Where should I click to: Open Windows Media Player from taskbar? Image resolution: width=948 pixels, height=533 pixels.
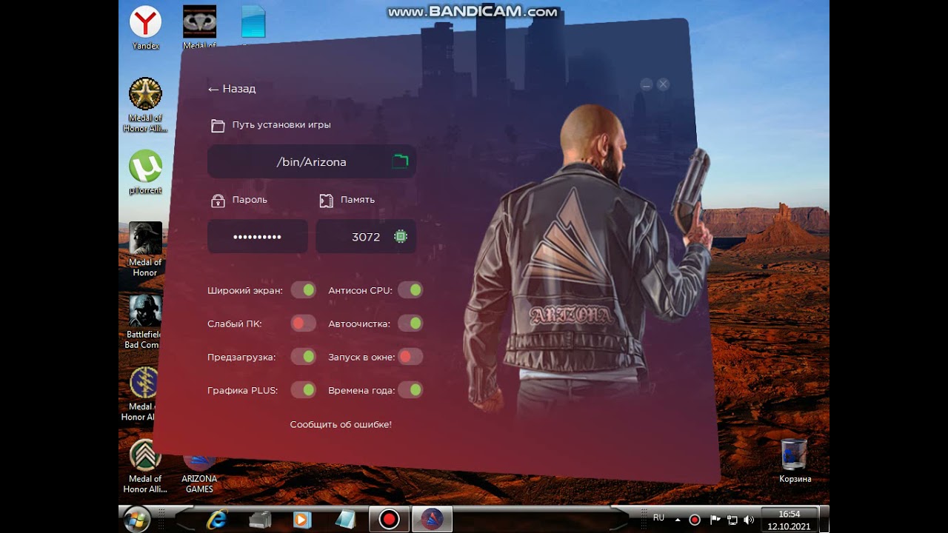301,520
